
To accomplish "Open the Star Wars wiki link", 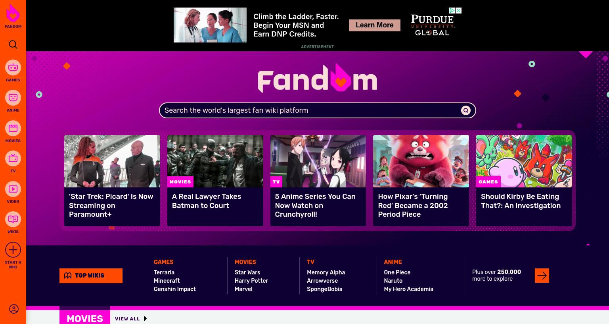I will point(247,272).
